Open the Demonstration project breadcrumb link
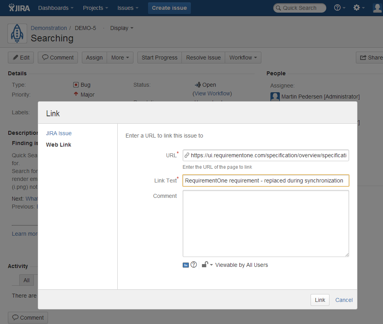 pyautogui.click(x=49, y=28)
